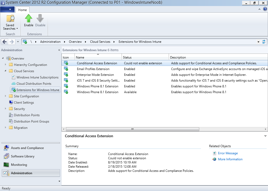The width and height of the screenshot is (268, 191).
Task: Select Windows Phone 8.1 Extension Enabled row
Action: pos(165,86)
